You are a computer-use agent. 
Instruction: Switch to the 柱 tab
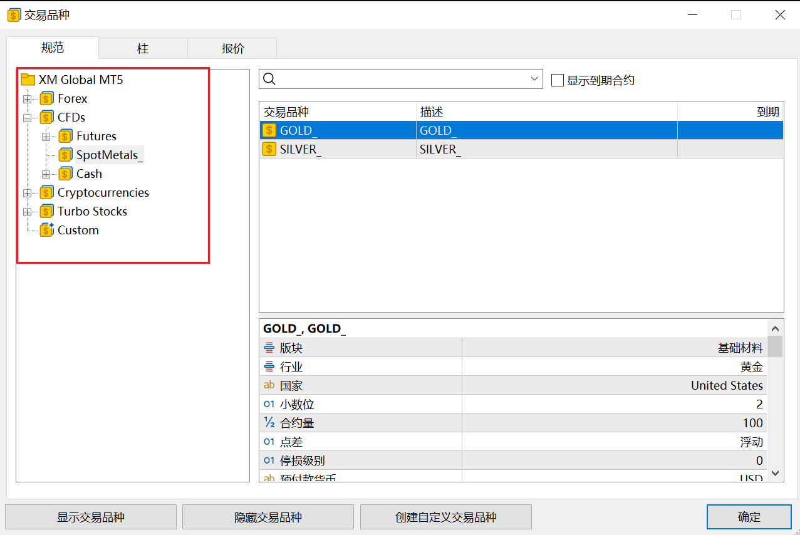[142, 48]
